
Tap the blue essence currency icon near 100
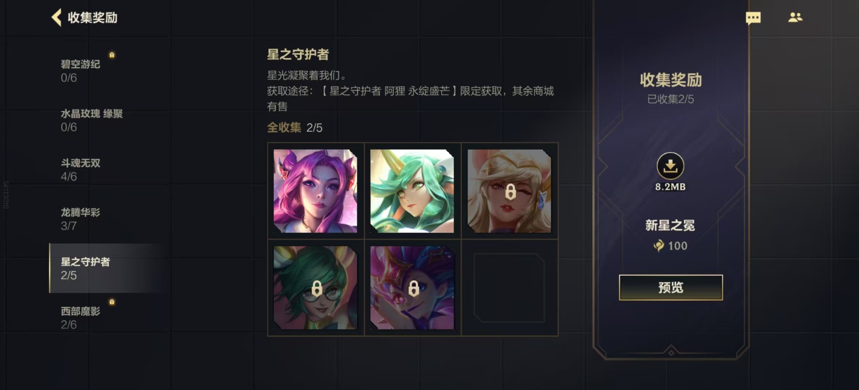click(659, 246)
